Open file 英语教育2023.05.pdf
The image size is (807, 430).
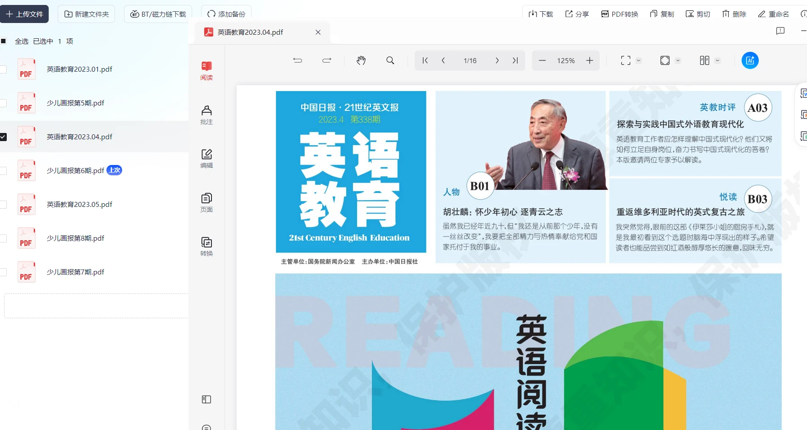(79, 204)
